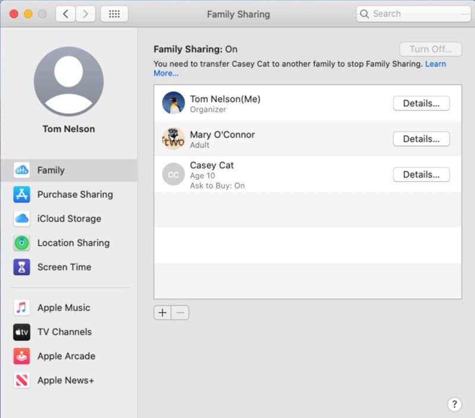475x418 pixels.
Task: Click the 'Adult' role label
Action: tap(199, 145)
